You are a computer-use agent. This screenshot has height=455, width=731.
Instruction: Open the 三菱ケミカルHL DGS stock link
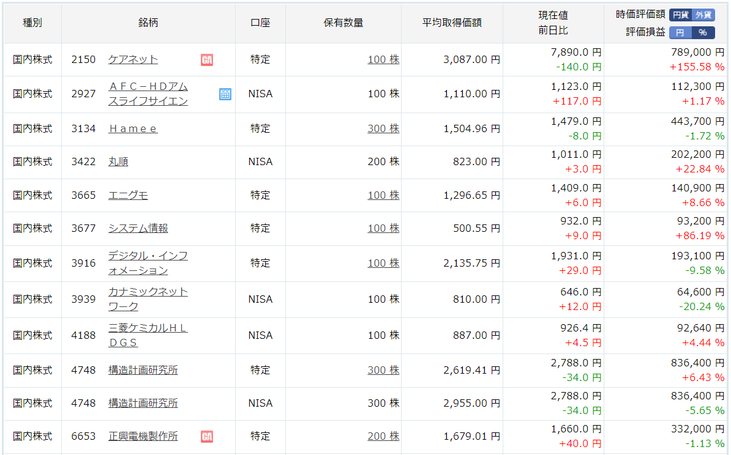[148, 335]
